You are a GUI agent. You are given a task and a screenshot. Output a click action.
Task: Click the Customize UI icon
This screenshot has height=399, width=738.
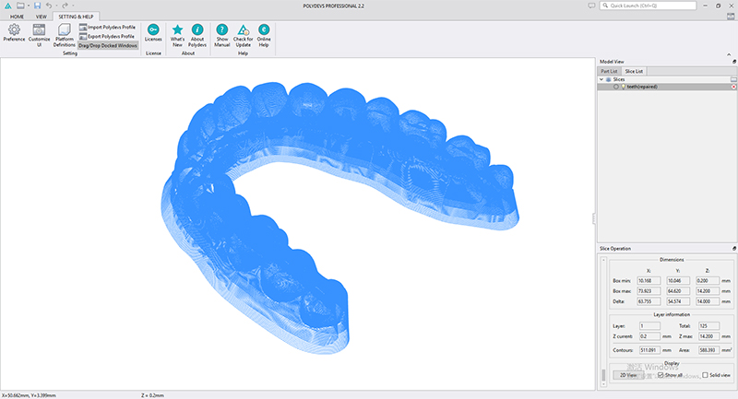39,35
